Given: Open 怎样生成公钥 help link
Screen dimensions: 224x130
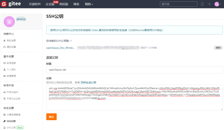Looking at the screenshot, I should point(88,82).
